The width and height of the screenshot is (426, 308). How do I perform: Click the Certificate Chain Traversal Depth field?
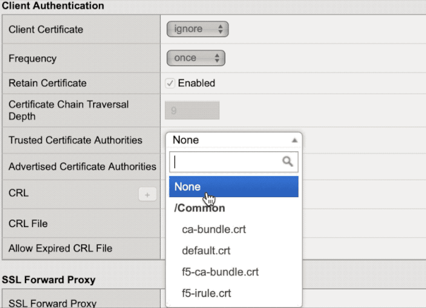coord(192,110)
